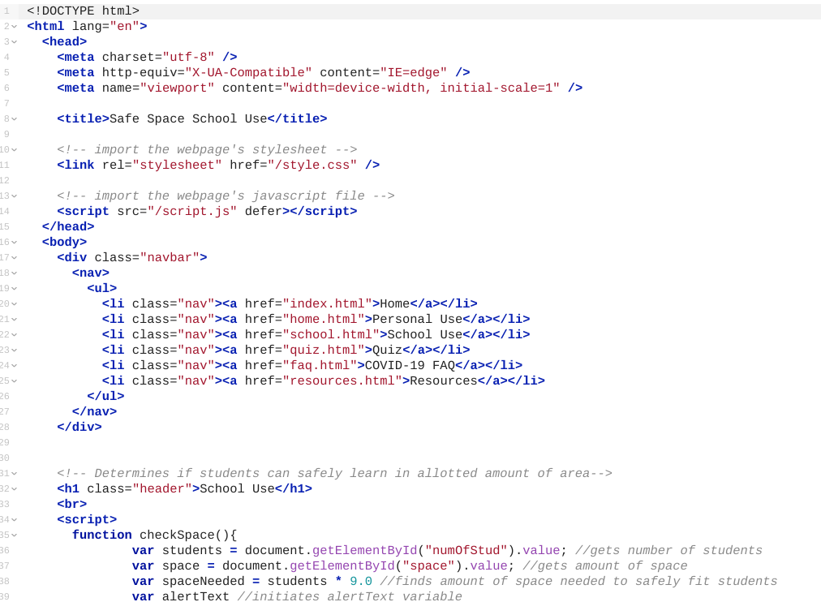Click the closing </ul> tag
Image resolution: width=821 pixels, height=602 pixels.
coord(105,396)
